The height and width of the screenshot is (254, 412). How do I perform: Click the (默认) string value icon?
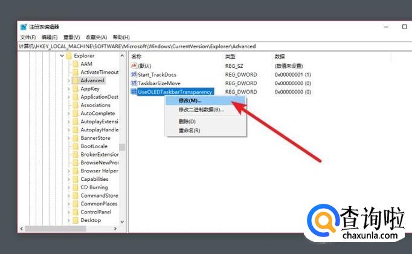coord(134,65)
